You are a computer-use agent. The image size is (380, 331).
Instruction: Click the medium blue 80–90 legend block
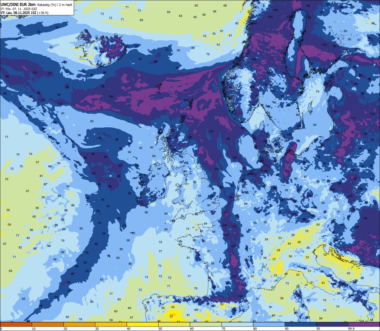tap(269, 324)
